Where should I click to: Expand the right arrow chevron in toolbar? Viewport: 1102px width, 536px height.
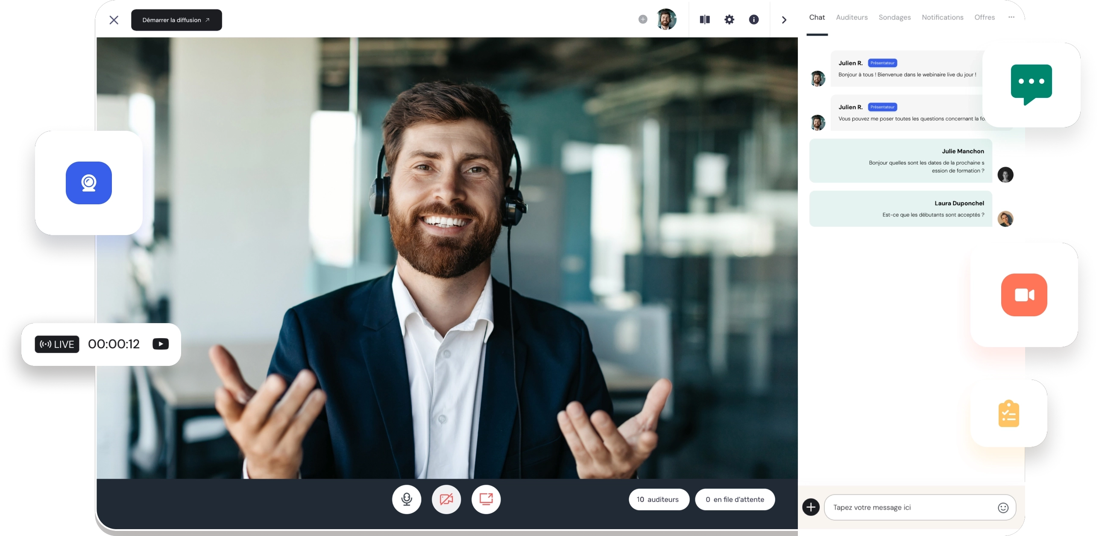(784, 19)
